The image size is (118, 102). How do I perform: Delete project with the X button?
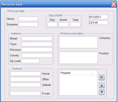coord(102,78)
